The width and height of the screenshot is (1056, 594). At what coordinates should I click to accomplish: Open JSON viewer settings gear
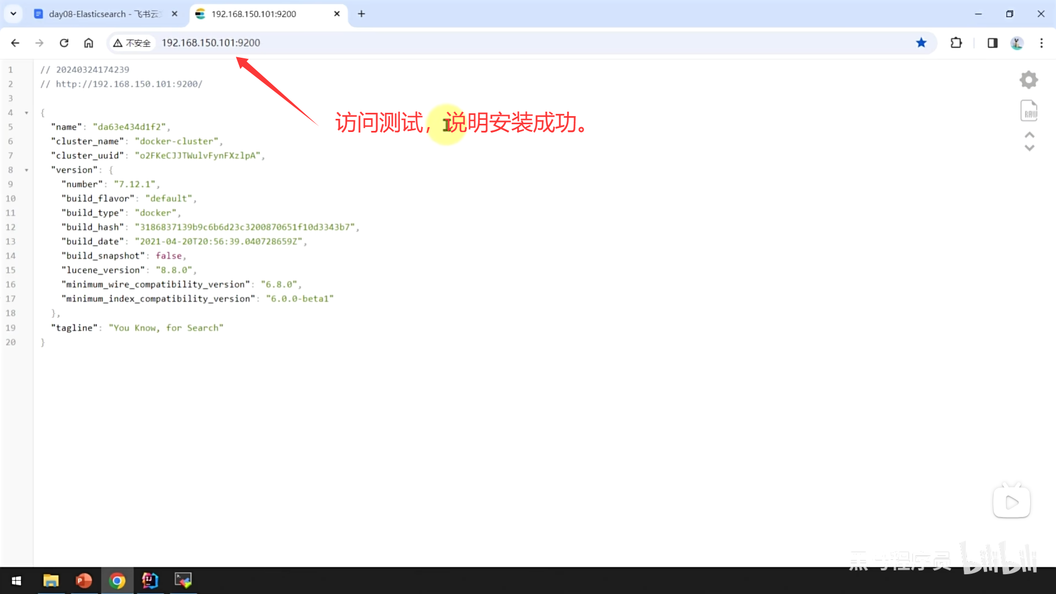pos(1028,80)
